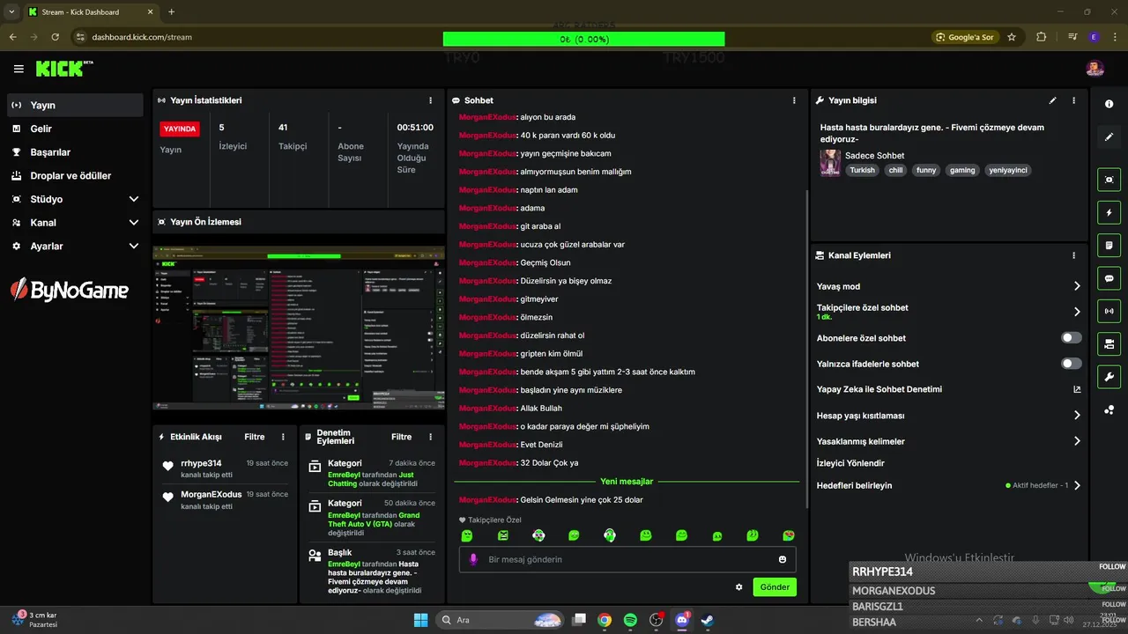This screenshot has height=634, width=1128.
Task: Click the three-dots cluster icon in right sidebar
Action: click(x=1109, y=409)
